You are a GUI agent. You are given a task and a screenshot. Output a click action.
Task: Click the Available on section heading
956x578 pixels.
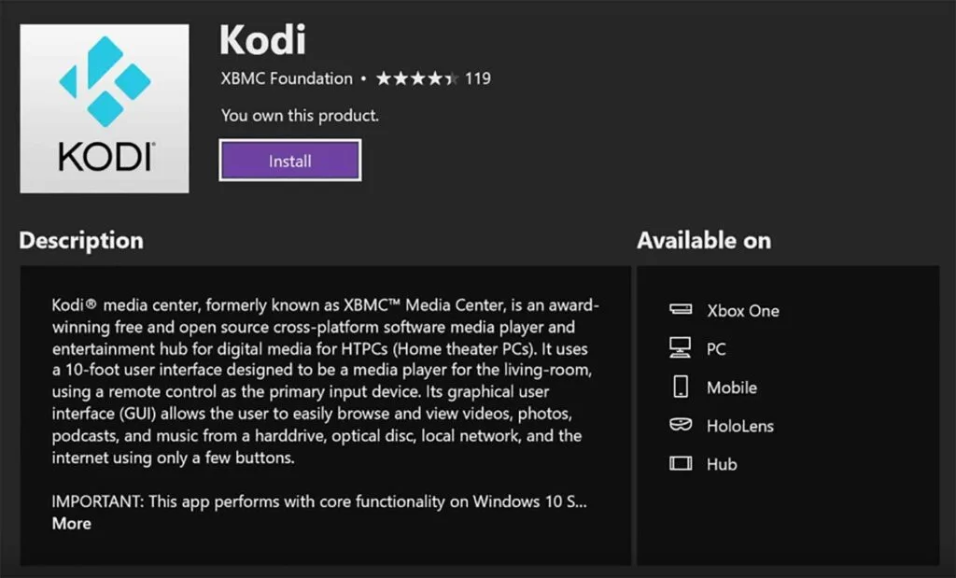coord(704,240)
